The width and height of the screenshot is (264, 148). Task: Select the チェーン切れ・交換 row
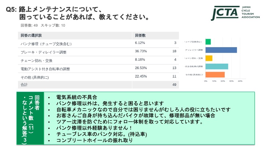(x=99, y=60)
